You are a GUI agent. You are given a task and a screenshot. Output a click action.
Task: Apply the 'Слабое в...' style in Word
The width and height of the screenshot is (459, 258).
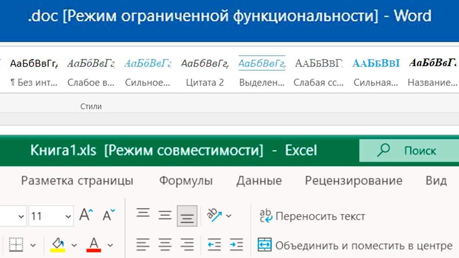pyautogui.click(x=91, y=73)
